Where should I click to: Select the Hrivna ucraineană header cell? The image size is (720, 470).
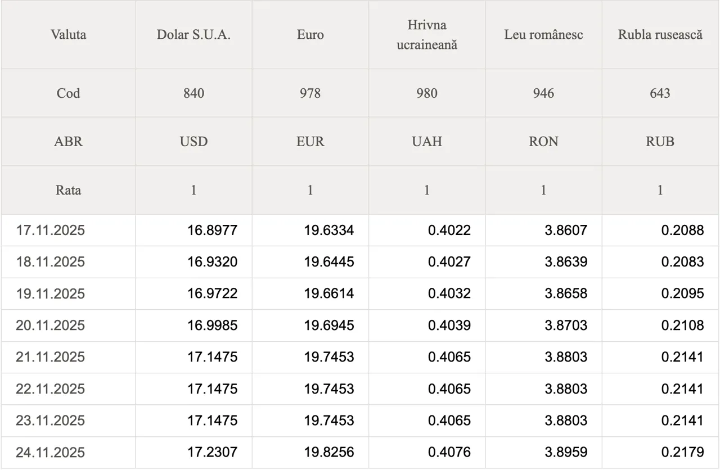(x=427, y=35)
